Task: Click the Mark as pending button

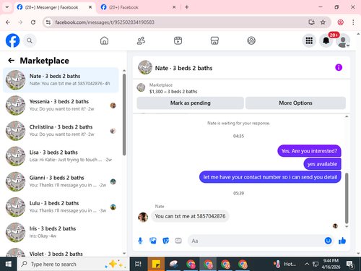Action: pyautogui.click(x=190, y=103)
